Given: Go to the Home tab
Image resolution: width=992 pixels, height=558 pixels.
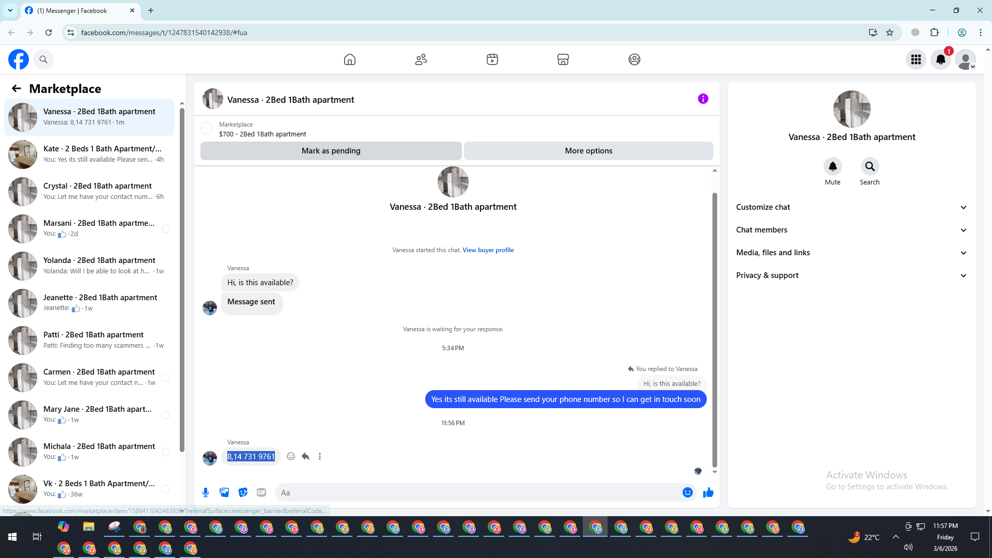Looking at the screenshot, I should 350,59.
